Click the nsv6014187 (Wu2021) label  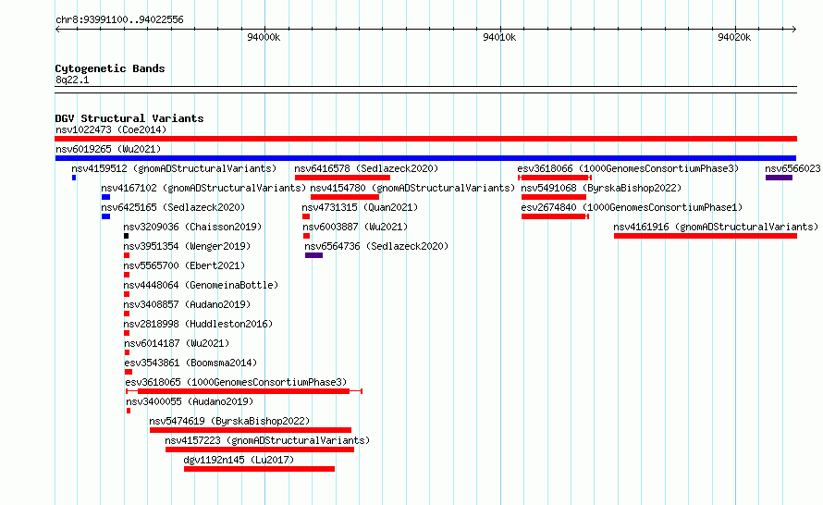point(177,343)
